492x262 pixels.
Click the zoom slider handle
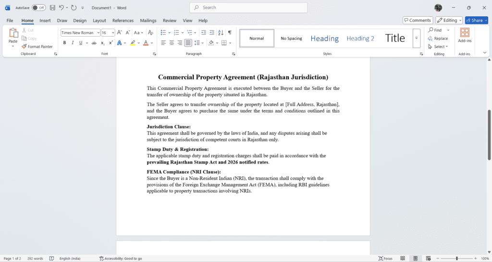457,258
